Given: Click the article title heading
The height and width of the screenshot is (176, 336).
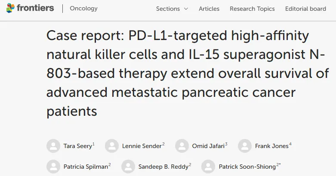Looking at the screenshot, I should pyautogui.click(x=188, y=73).
